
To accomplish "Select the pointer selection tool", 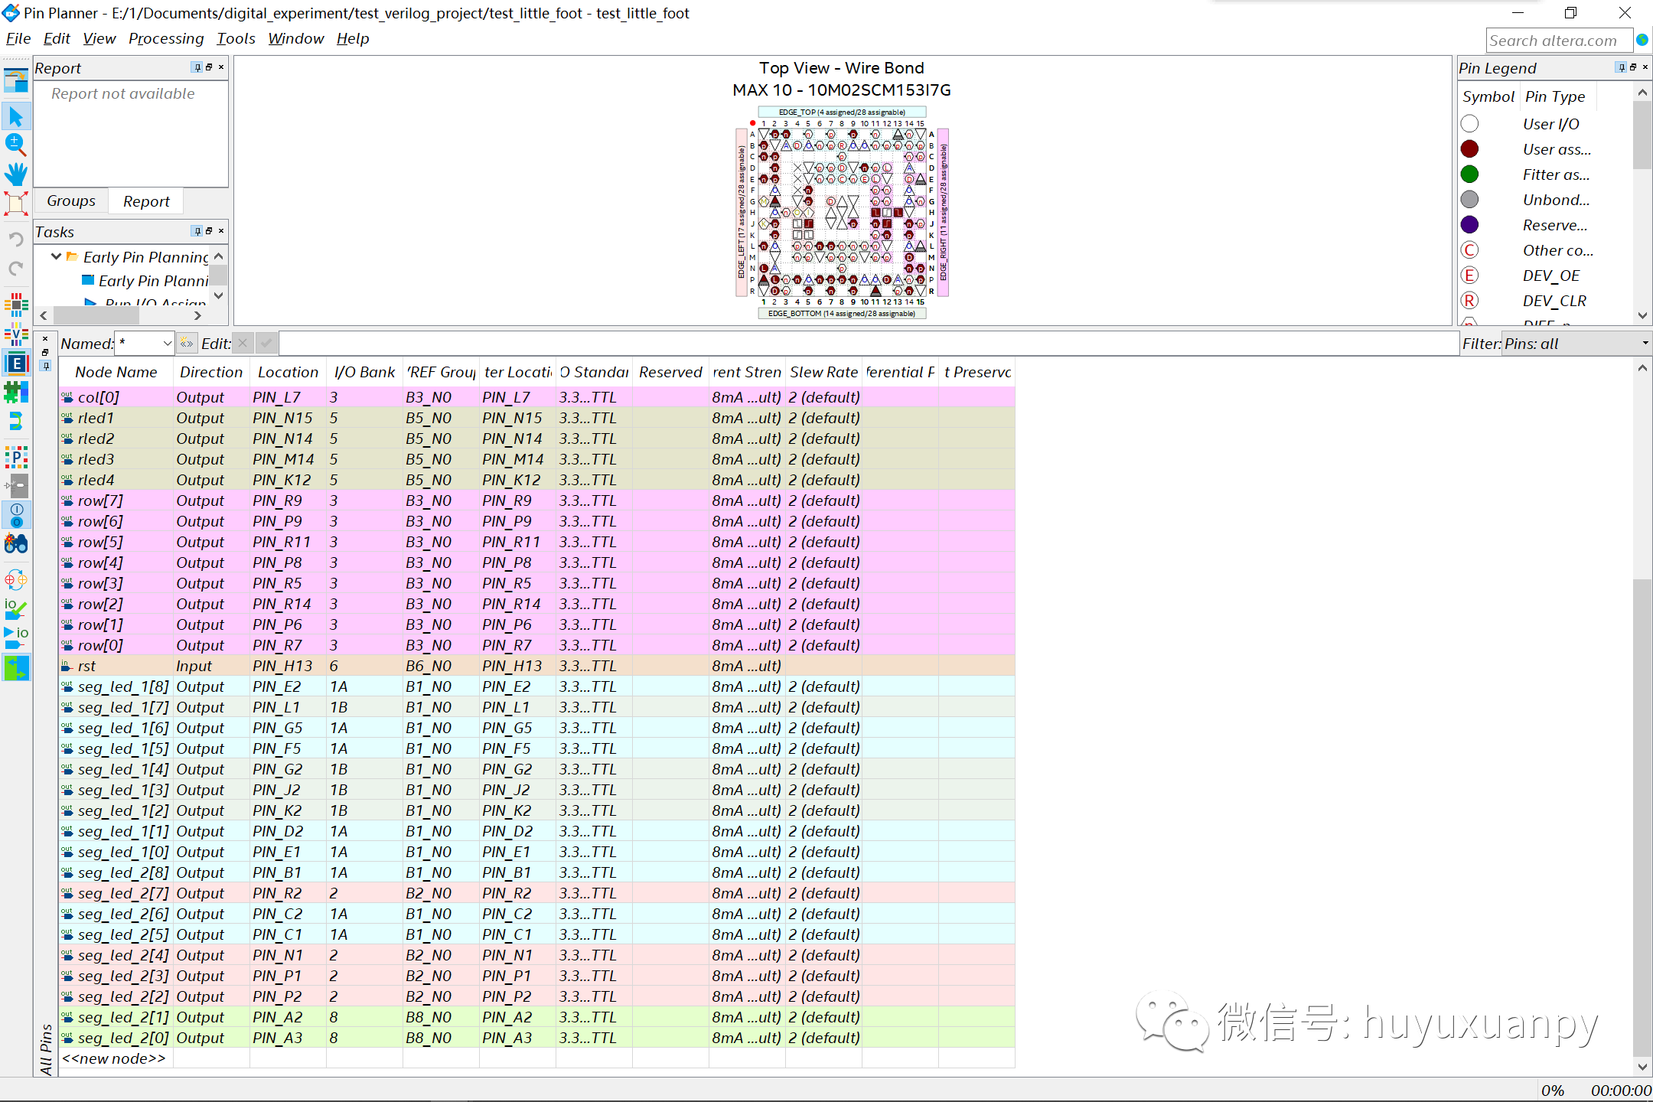I will [x=16, y=116].
